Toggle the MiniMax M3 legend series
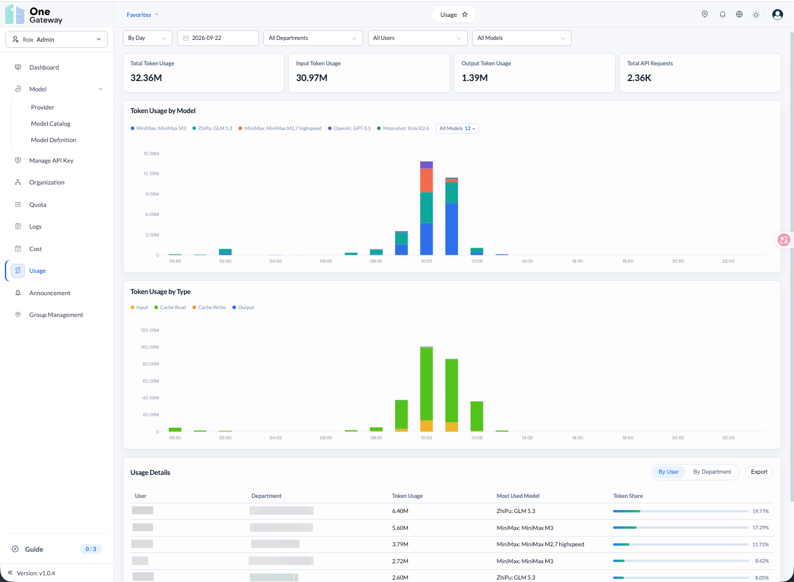 pos(159,128)
